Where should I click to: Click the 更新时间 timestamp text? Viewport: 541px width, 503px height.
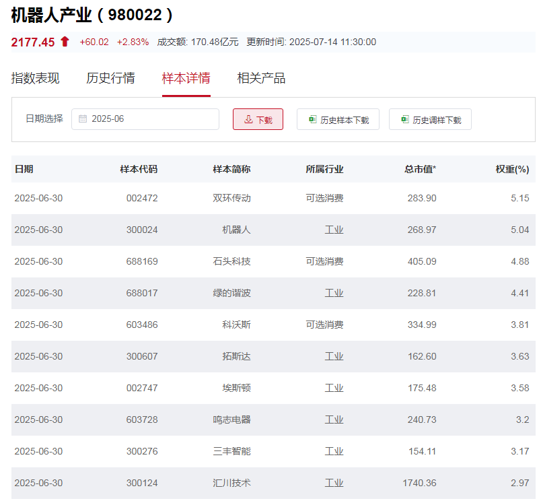tap(312, 42)
